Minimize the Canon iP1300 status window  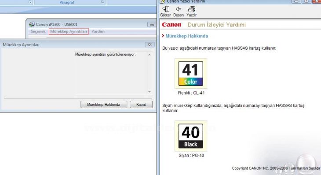point(152,25)
